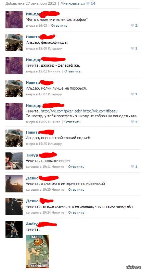The height and width of the screenshot is (271, 143).
Task: Click heart with 4 likes on portfolio comment
Action: [132, 122]
